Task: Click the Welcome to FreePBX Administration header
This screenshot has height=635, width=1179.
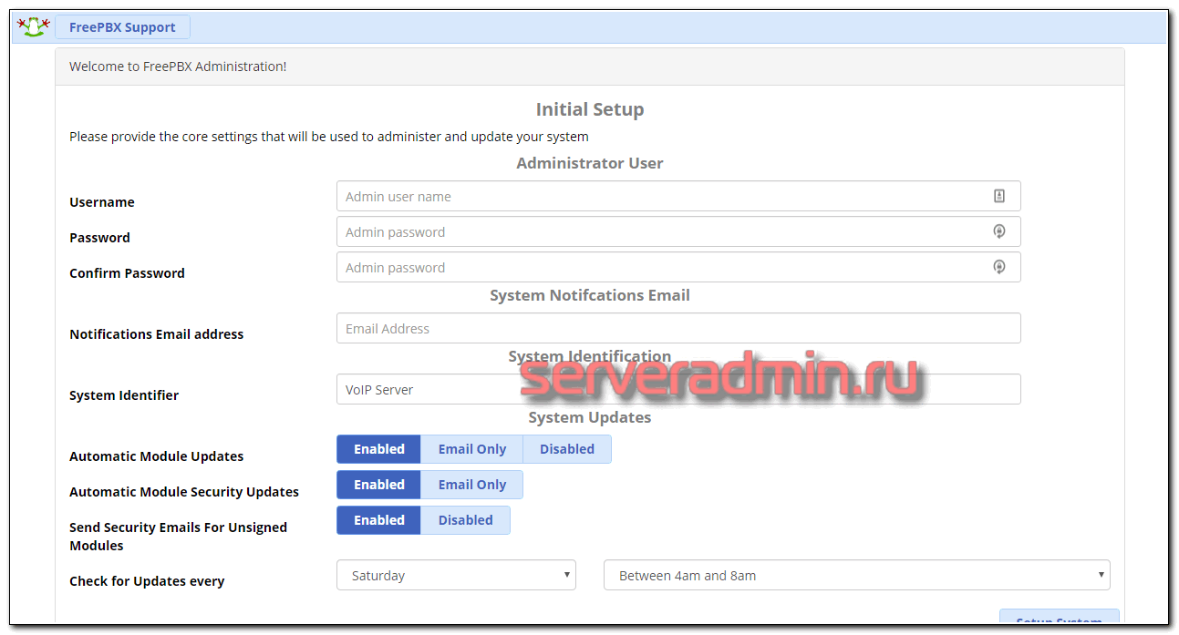Action: pyautogui.click(x=589, y=67)
